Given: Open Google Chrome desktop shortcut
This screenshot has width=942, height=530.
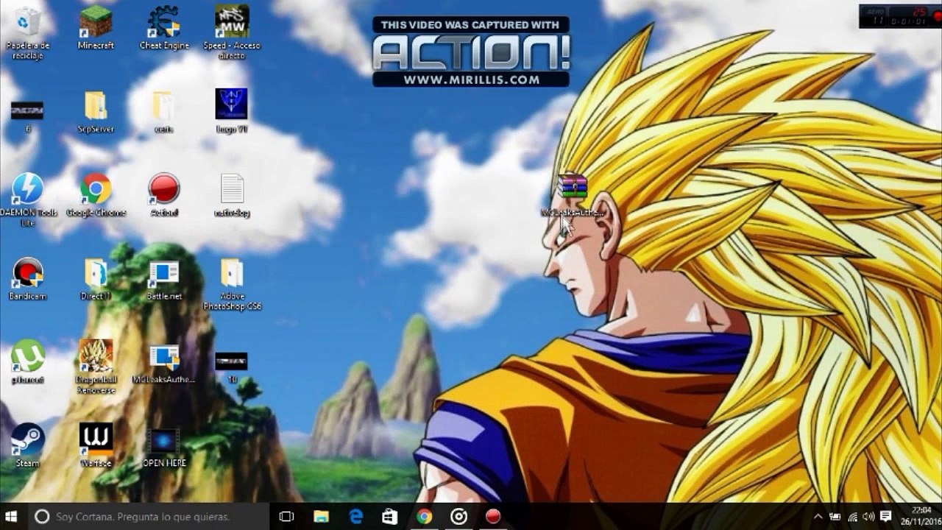Looking at the screenshot, I should tap(96, 195).
